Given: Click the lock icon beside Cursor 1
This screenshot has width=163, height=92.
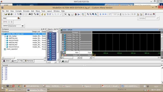Looking at the screenshot, I should pos(62,55).
